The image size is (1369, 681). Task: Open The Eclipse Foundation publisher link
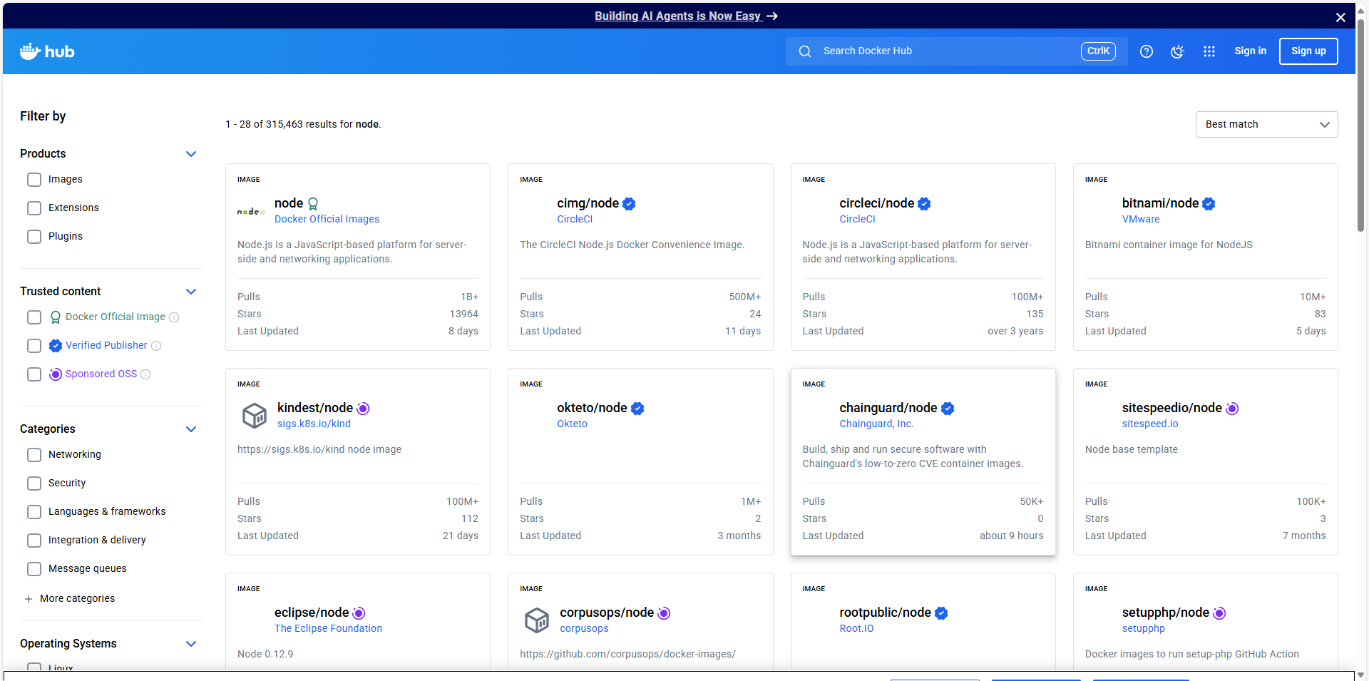point(328,629)
